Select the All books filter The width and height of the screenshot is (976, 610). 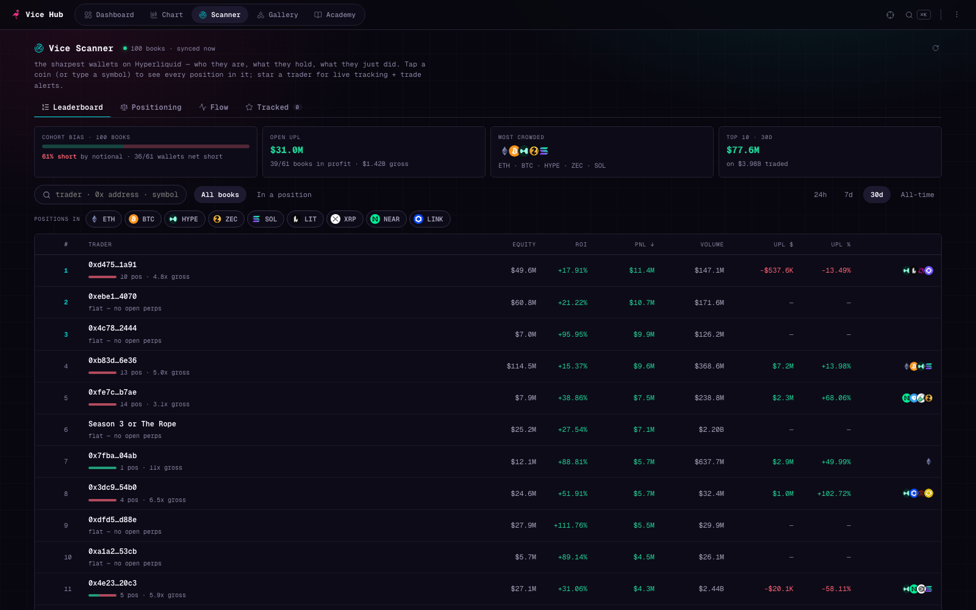pos(220,195)
